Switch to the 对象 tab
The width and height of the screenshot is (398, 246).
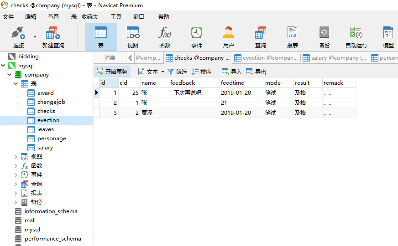click(x=110, y=58)
